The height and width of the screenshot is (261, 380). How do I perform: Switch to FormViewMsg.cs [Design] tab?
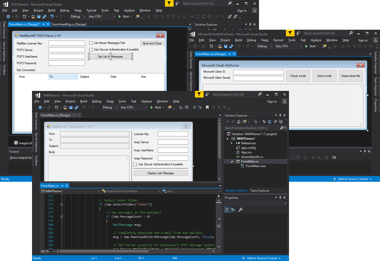(x=69, y=24)
